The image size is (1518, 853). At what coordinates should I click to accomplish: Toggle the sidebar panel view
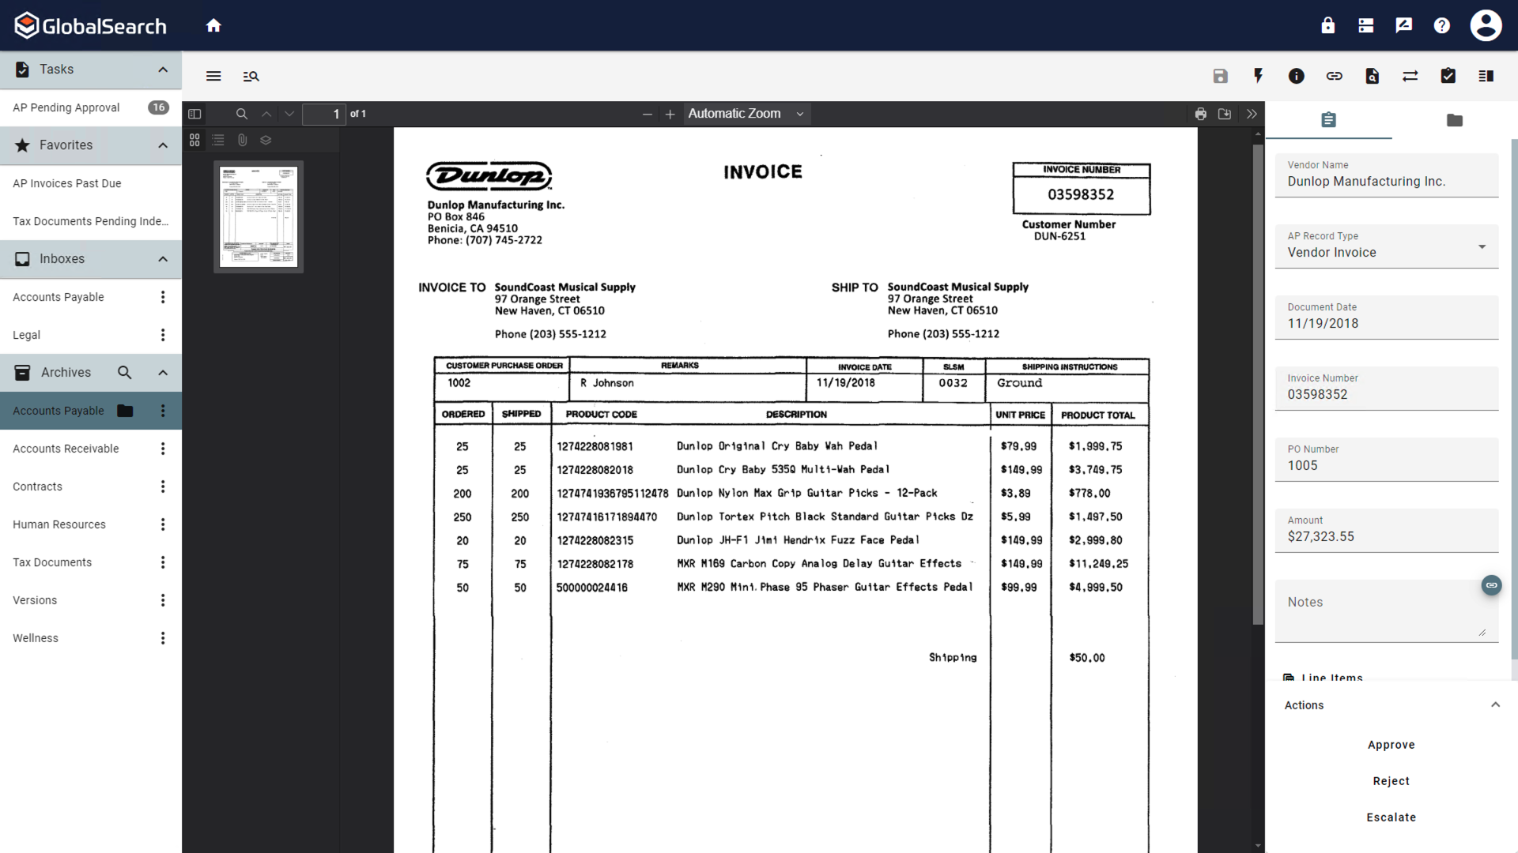[194, 114]
